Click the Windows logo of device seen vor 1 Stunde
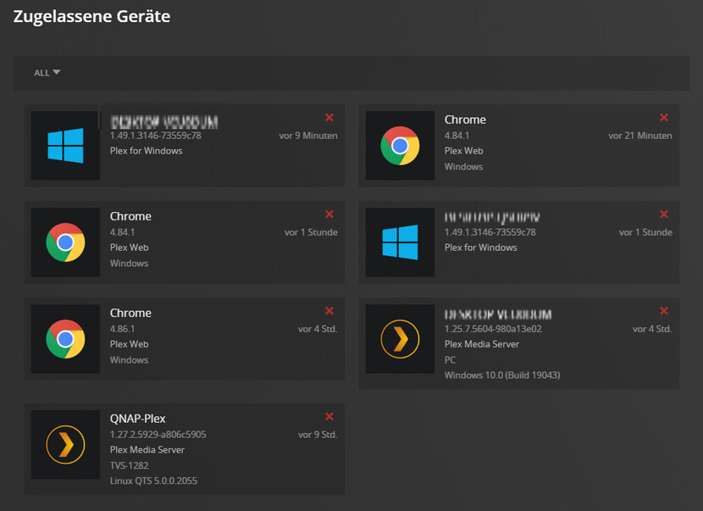This screenshot has height=511, width=703. 400,242
